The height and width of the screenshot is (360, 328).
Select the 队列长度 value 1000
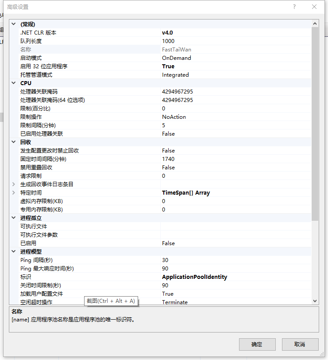(x=168, y=41)
